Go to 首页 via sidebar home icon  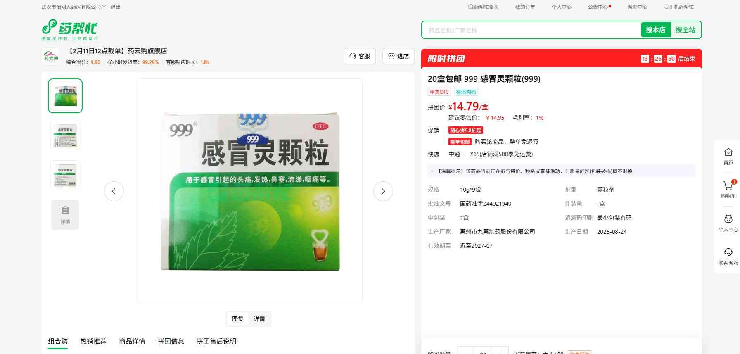tap(728, 156)
